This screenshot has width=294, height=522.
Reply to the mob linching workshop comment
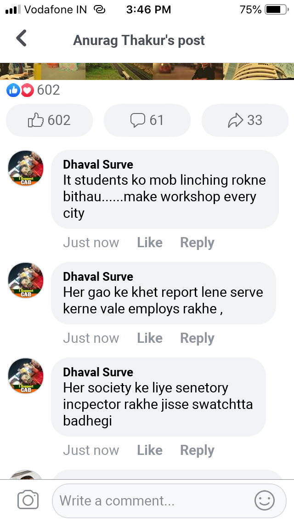click(197, 243)
